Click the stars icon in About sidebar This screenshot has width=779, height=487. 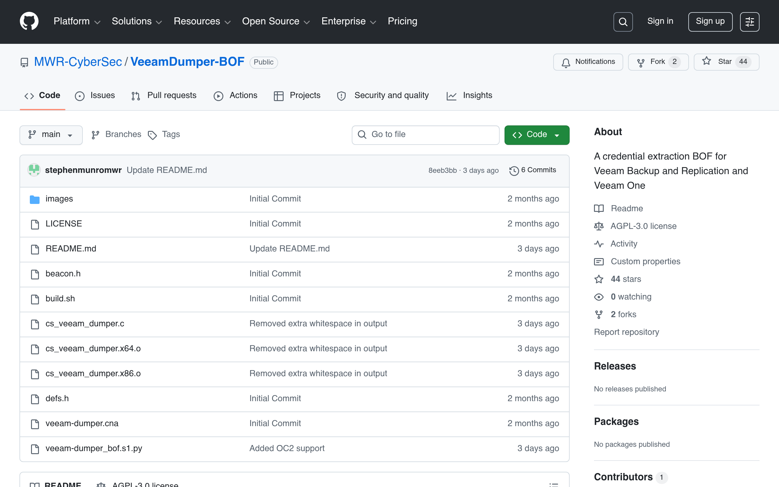[x=599, y=279]
